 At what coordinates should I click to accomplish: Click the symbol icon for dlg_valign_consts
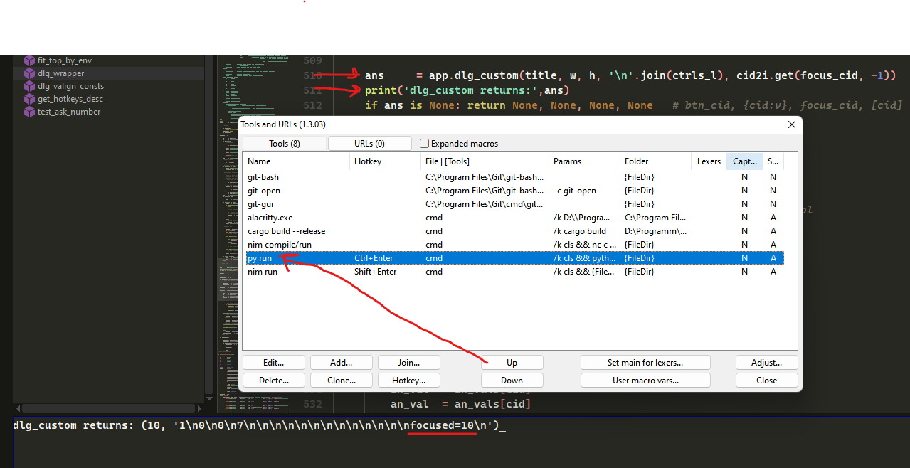(x=28, y=86)
